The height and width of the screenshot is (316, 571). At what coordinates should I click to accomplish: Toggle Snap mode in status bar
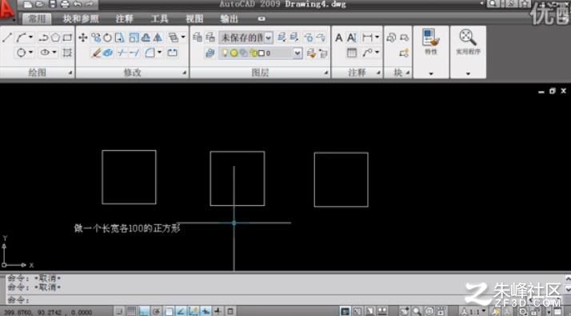pos(119,311)
